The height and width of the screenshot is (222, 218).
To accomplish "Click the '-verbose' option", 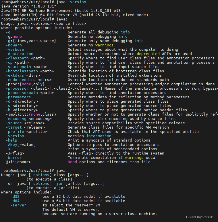I will 15,50.
